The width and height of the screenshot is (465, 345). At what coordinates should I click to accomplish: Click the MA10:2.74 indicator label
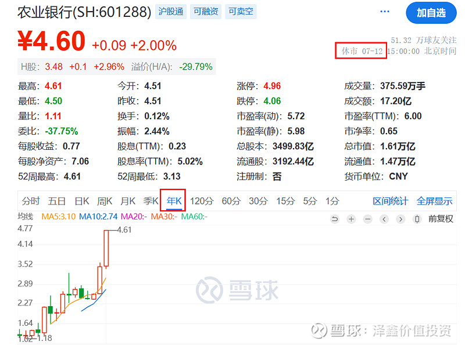(98, 217)
